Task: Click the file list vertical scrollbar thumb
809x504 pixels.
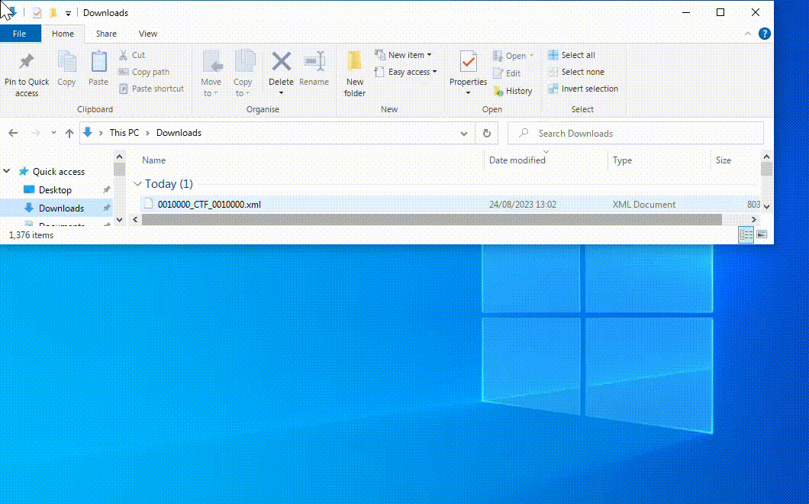Action: (766, 170)
